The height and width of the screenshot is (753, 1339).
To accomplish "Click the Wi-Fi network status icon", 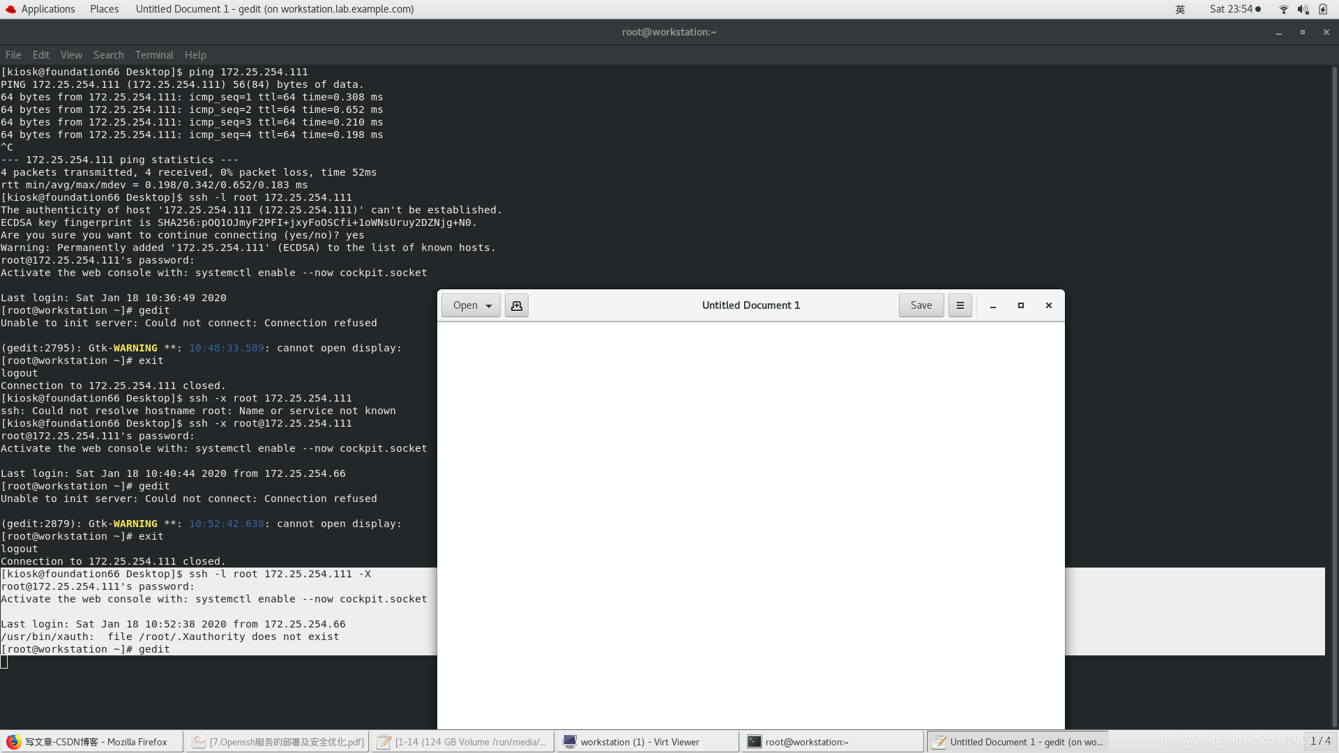I will pos(1284,9).
